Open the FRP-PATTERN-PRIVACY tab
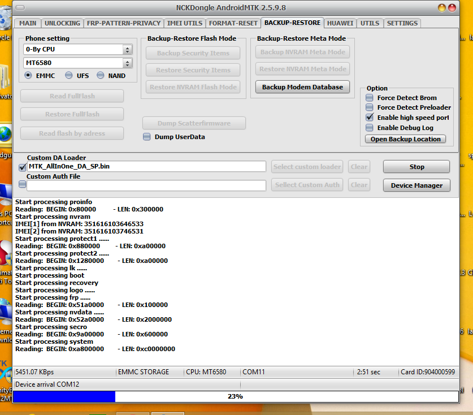473x415 pixels. 124,23
